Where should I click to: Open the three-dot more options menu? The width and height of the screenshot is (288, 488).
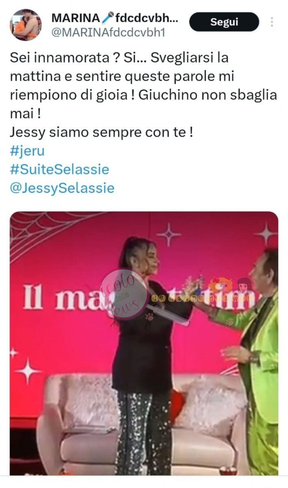point(272,22)
